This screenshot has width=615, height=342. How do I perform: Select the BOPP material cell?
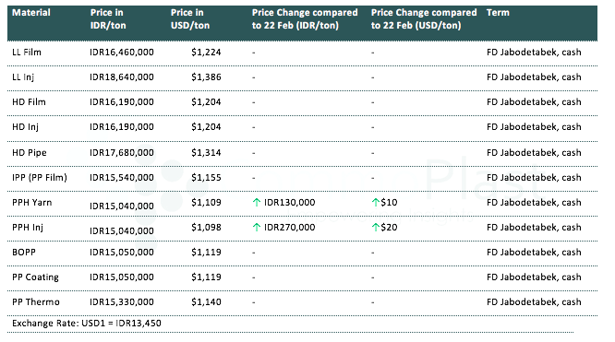tap(24, 253)
